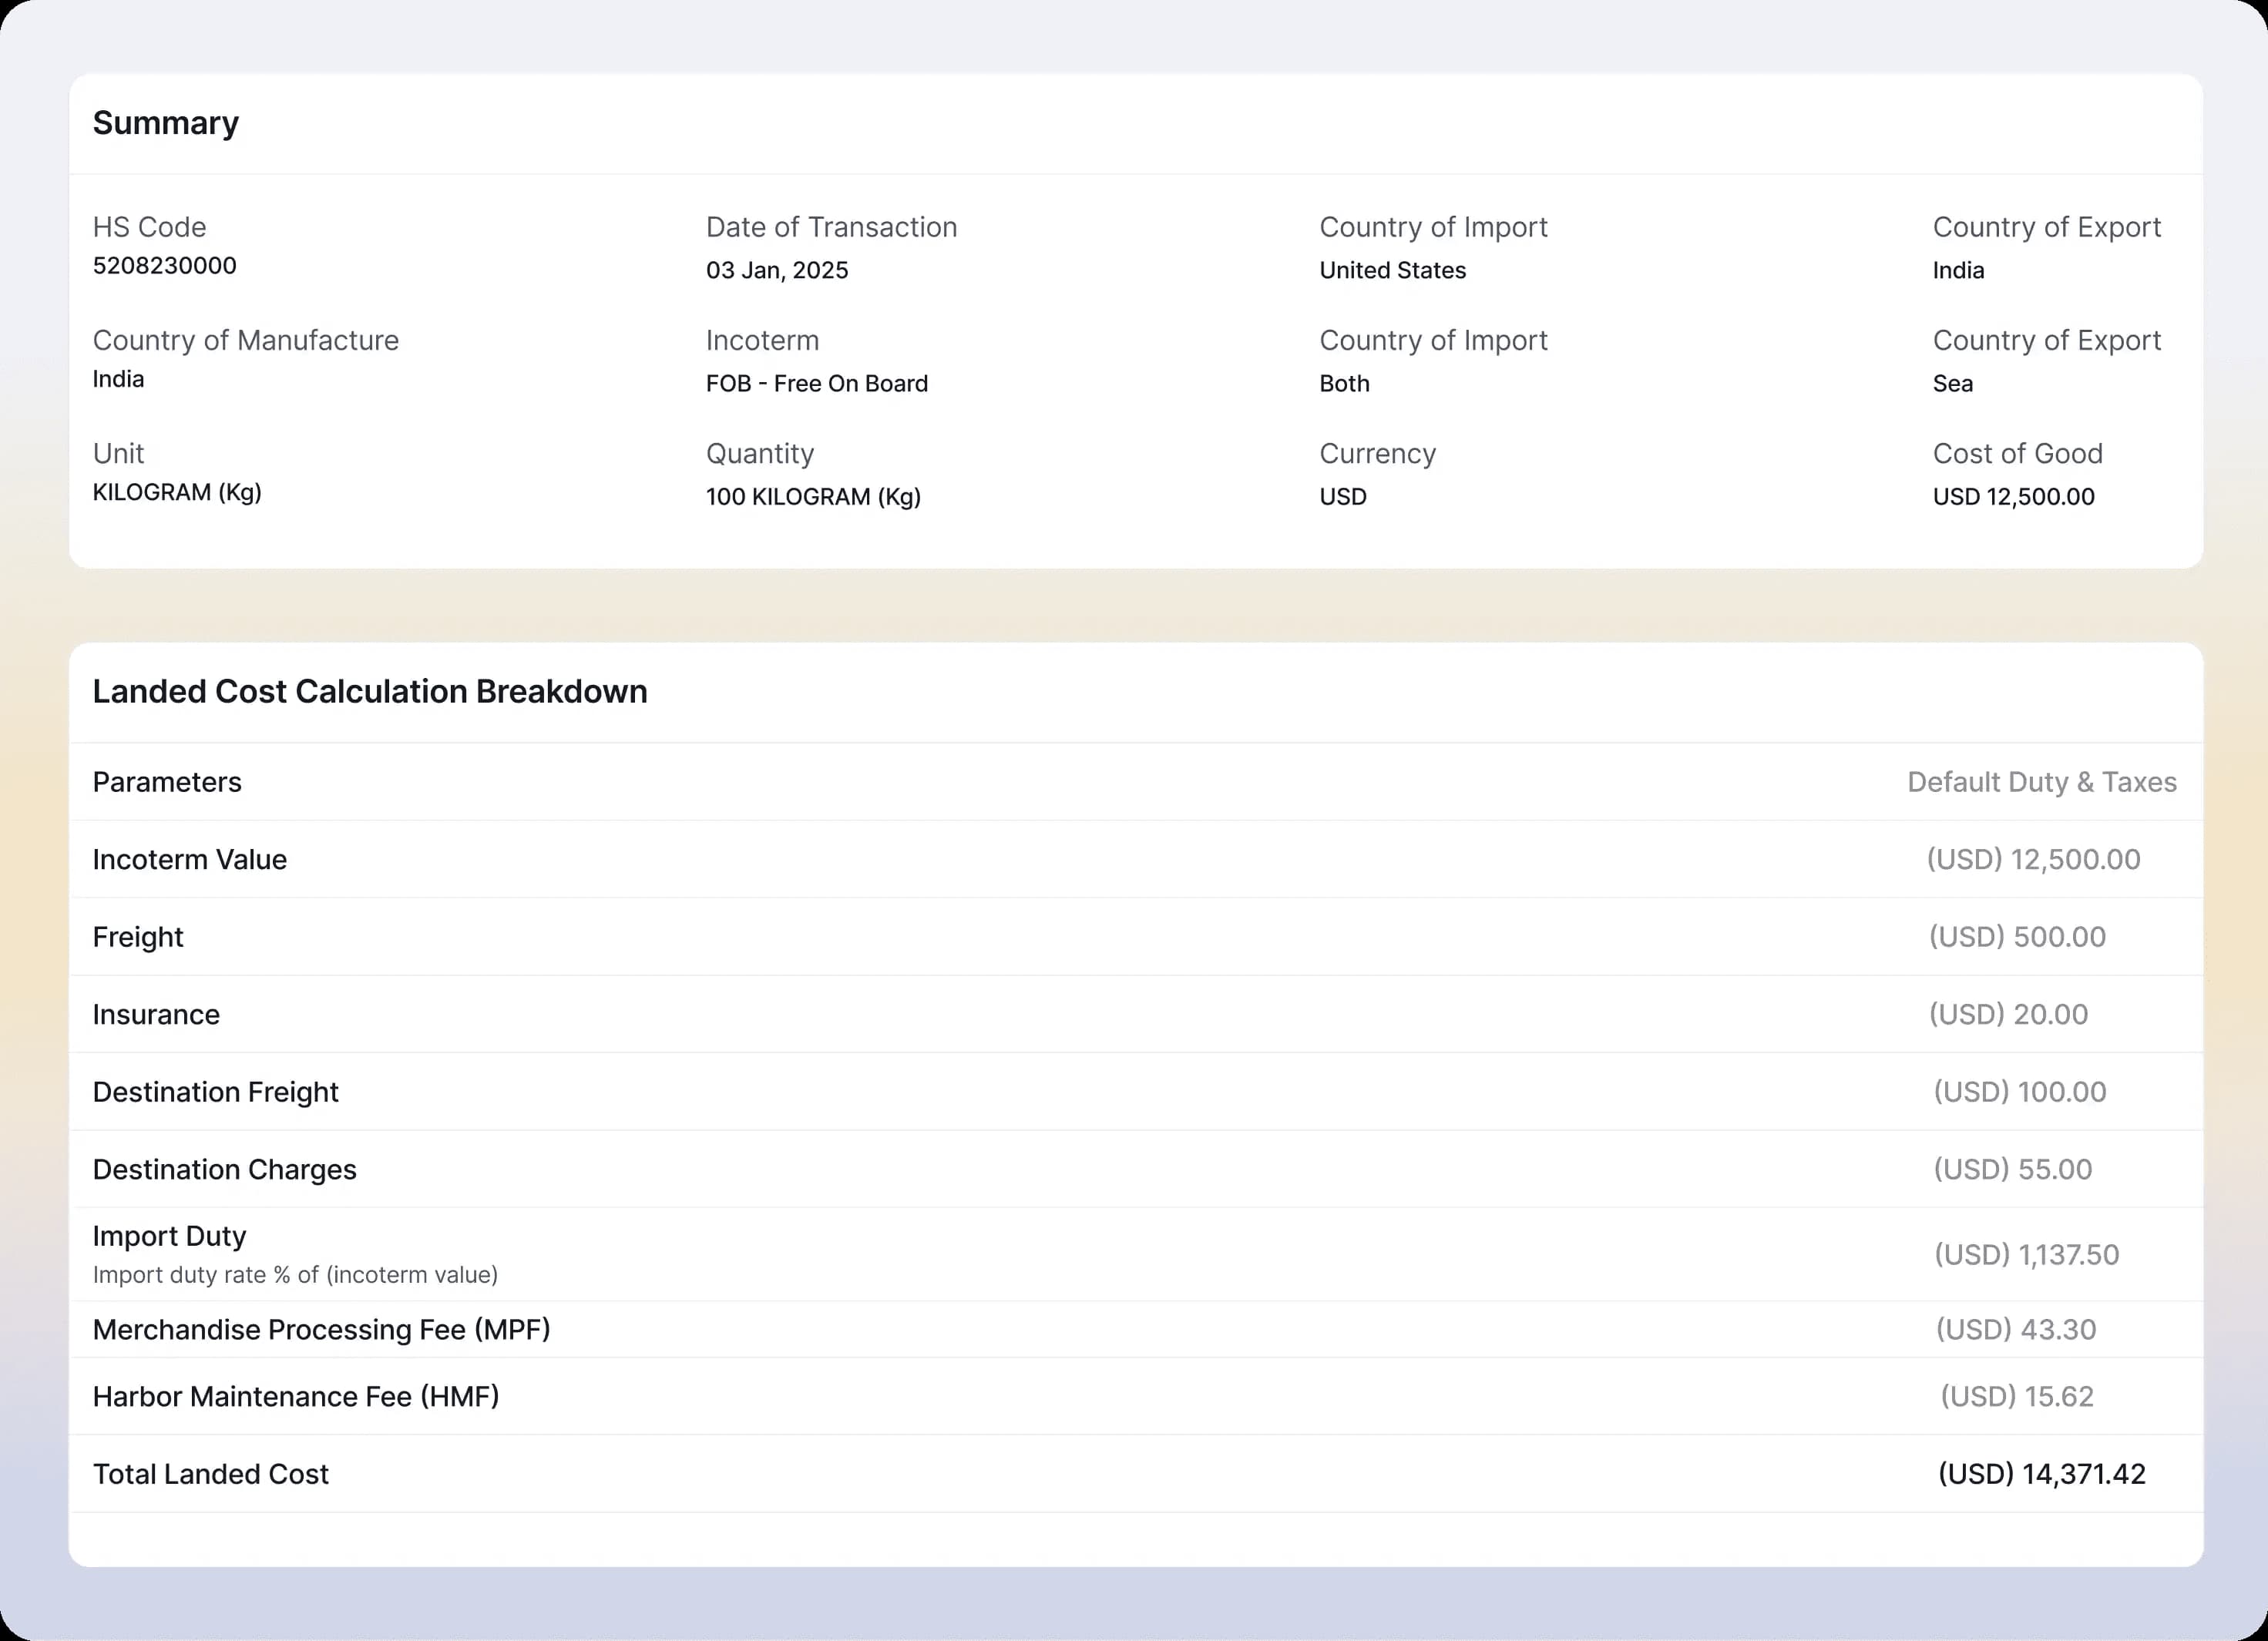Click the Quantity 100 KILOGRAM value
Image resolution: width=2268 pixels, height=1641 pixels.
[x=812, y=496]
